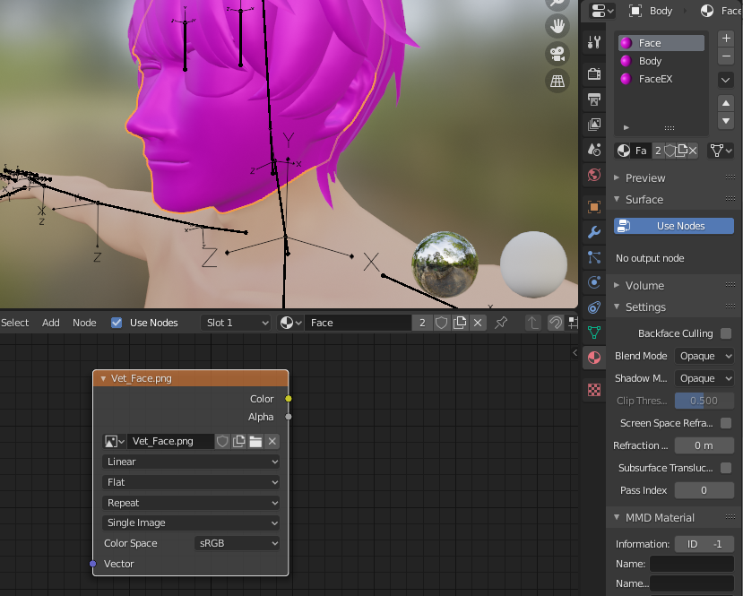
Task: Collapse the Surface panel
Action: [617, 200]
